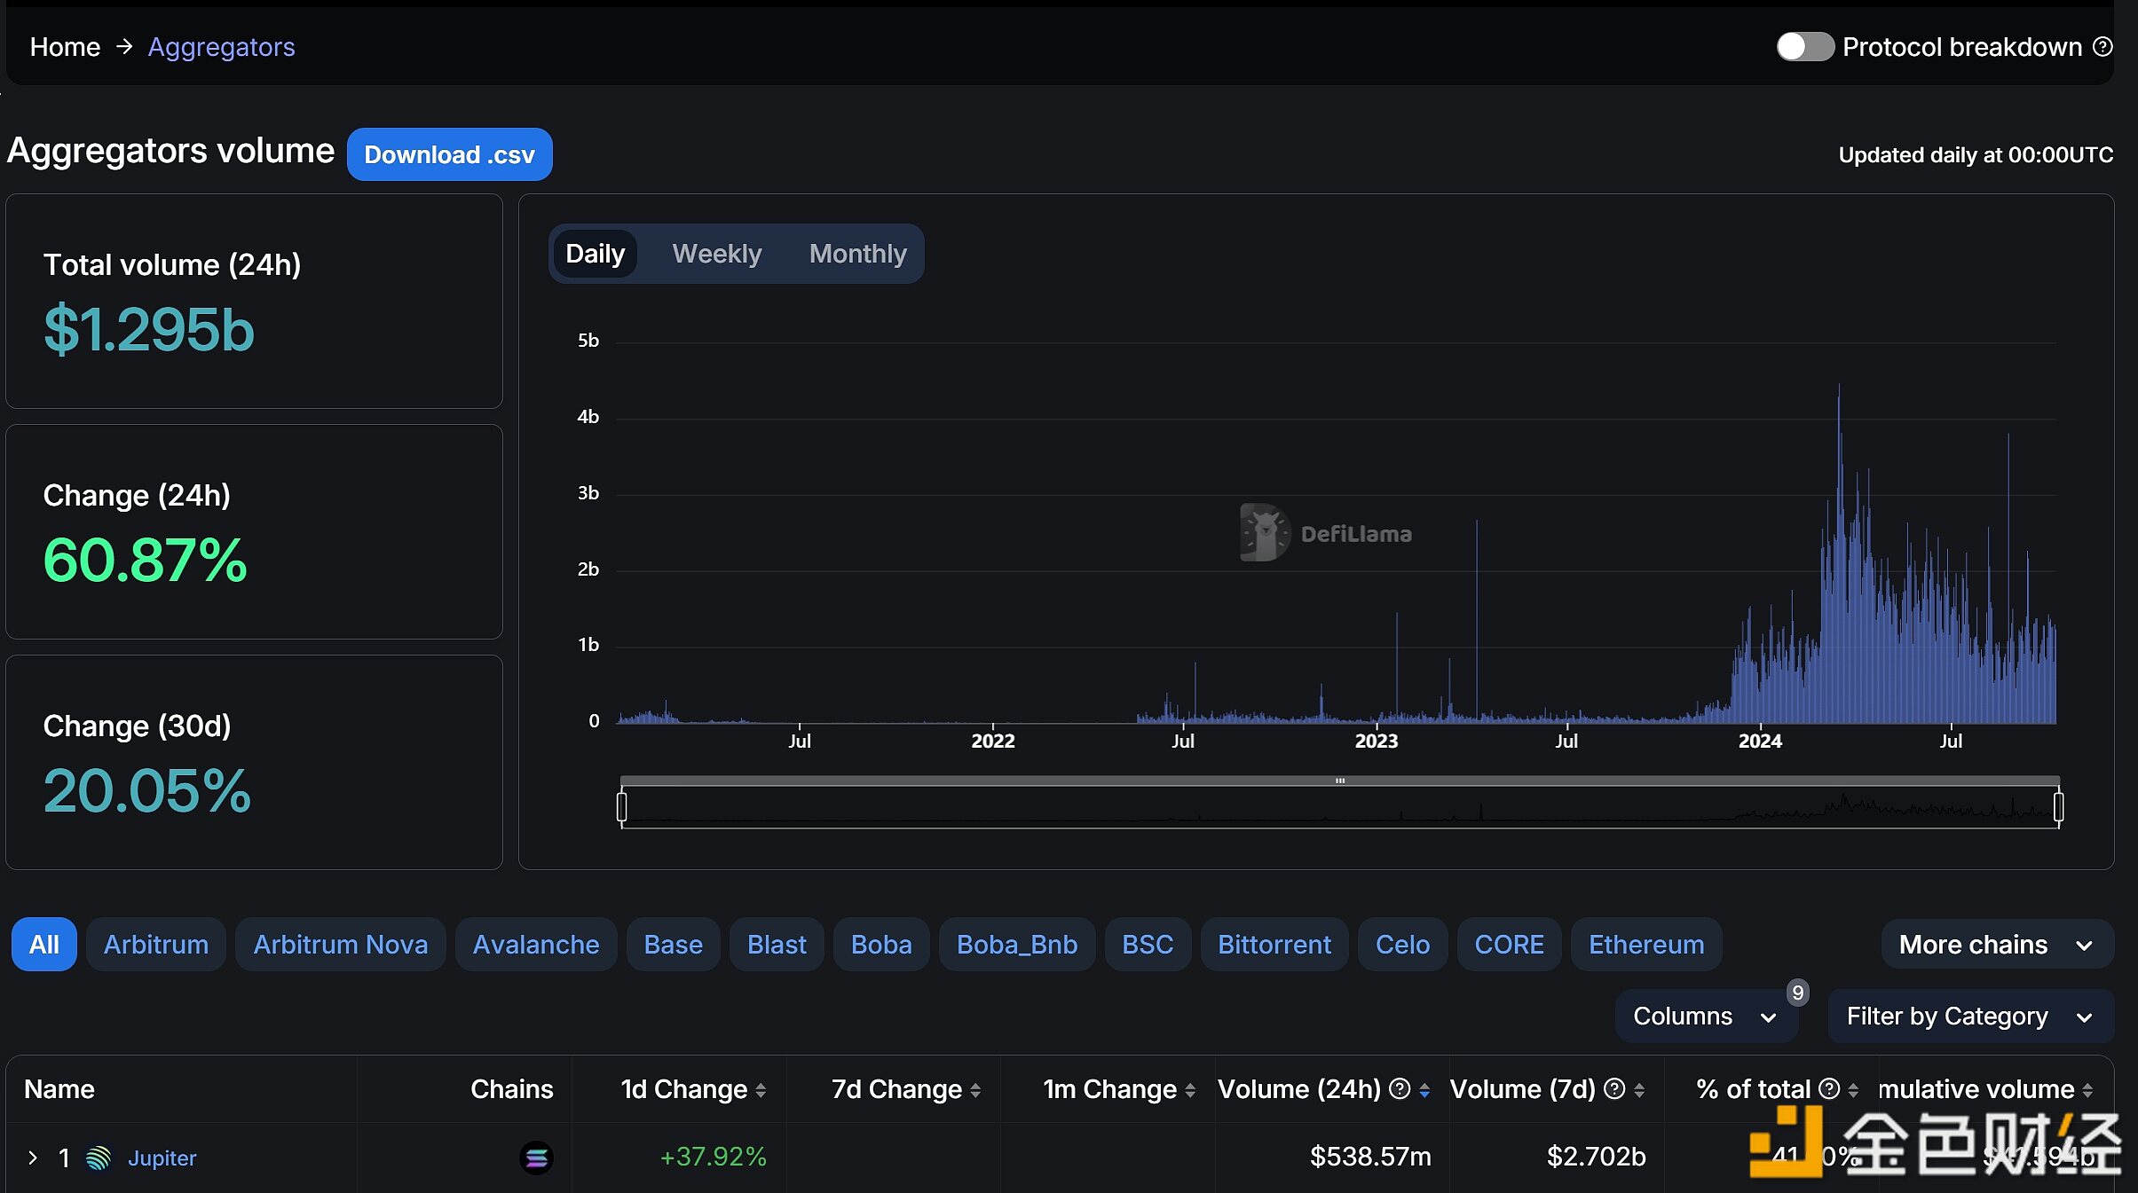Open the More chains dropdown
Screen dimensions: 2138x1193
tap(1997, 945)
